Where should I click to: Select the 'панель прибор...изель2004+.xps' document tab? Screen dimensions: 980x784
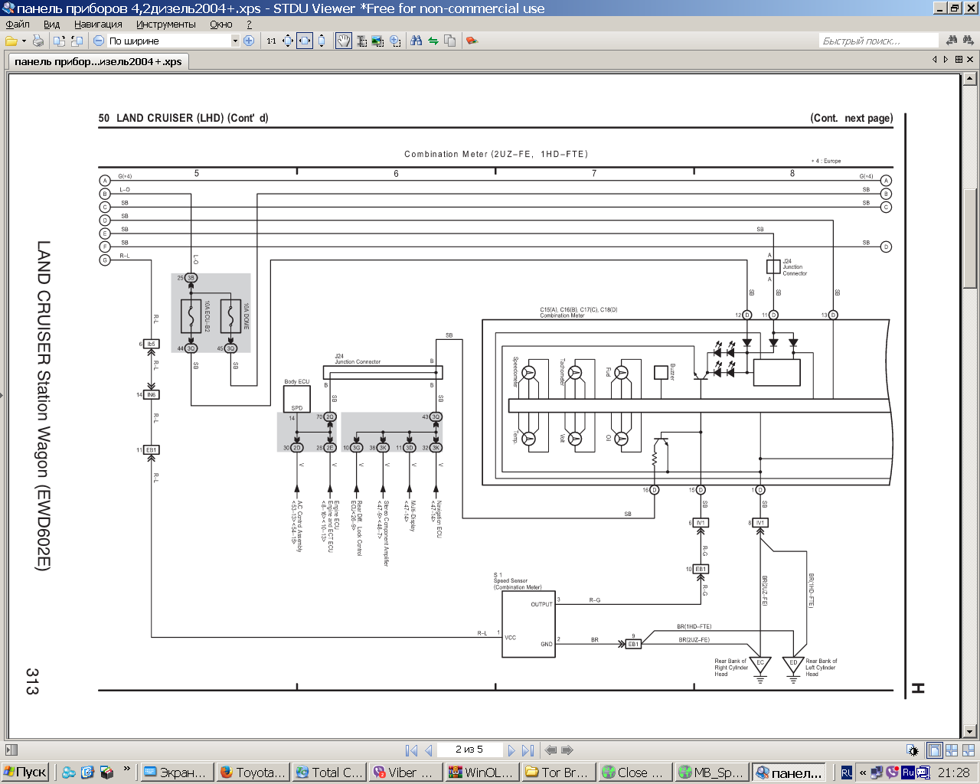pos(98,61)
